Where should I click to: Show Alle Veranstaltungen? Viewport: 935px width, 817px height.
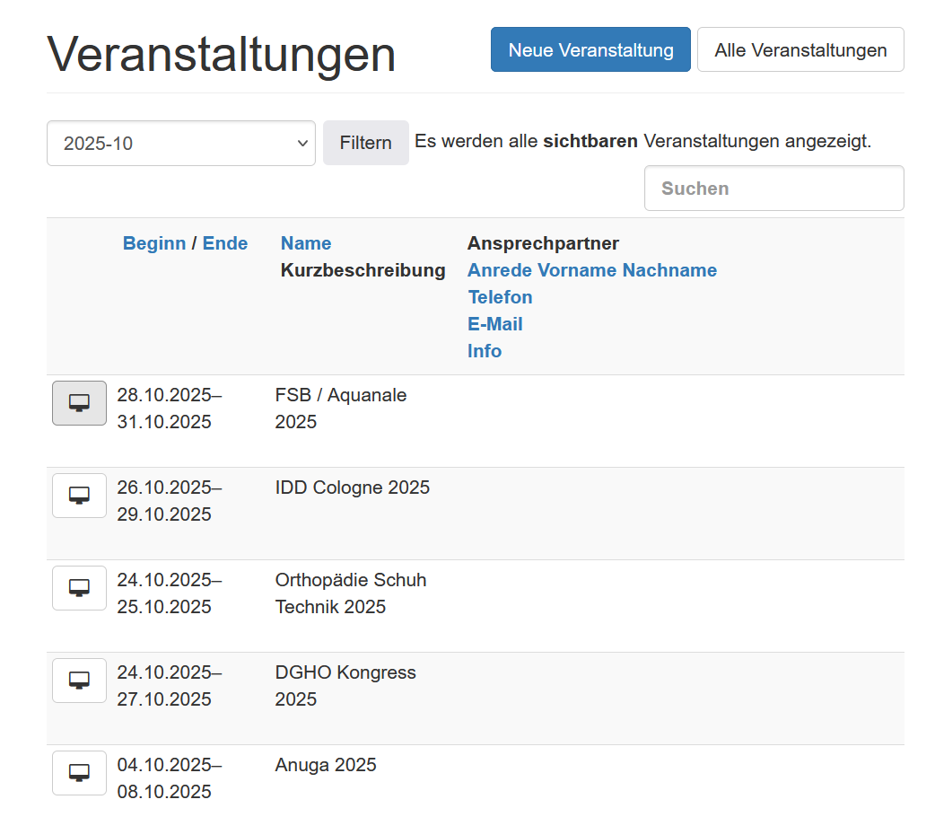click(x=800, y=50)
